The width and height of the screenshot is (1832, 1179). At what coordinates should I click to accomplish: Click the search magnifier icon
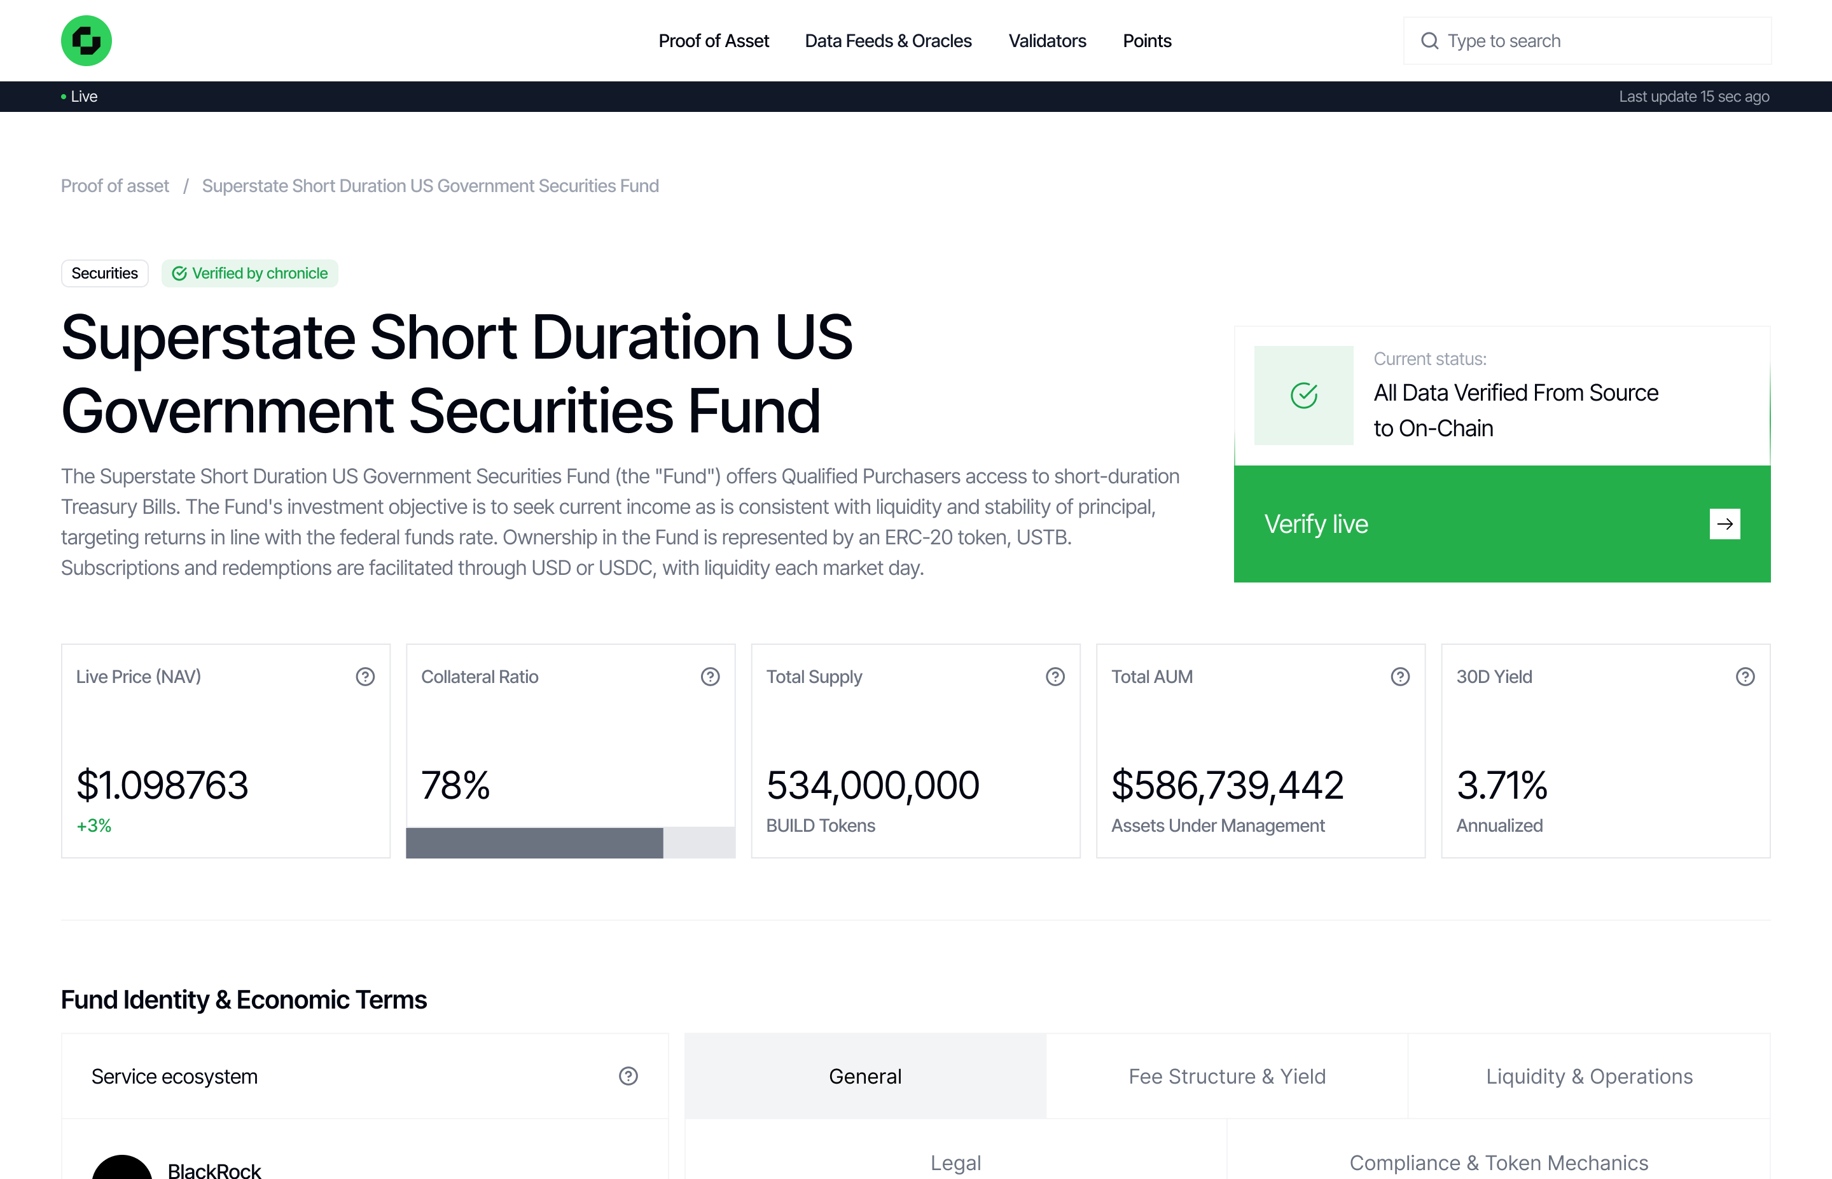(x=1431, y=40)
